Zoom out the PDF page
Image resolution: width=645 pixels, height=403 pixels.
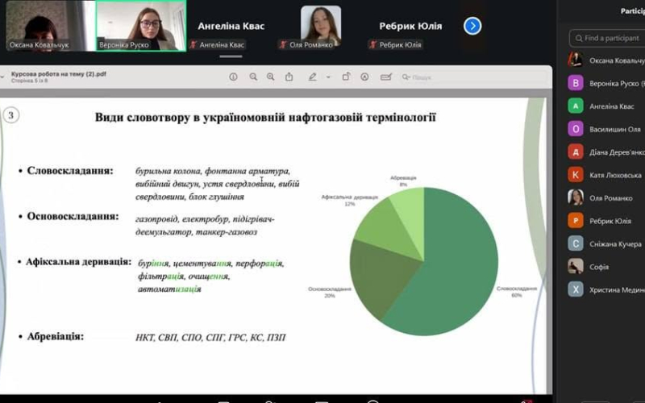(253, 77)
